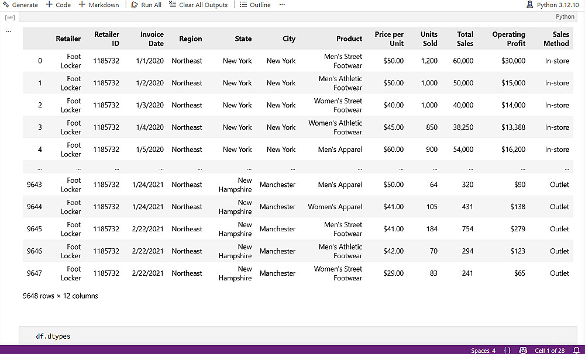Click Women's Street Footwear in row 2
585x354 pixels.
338,105
